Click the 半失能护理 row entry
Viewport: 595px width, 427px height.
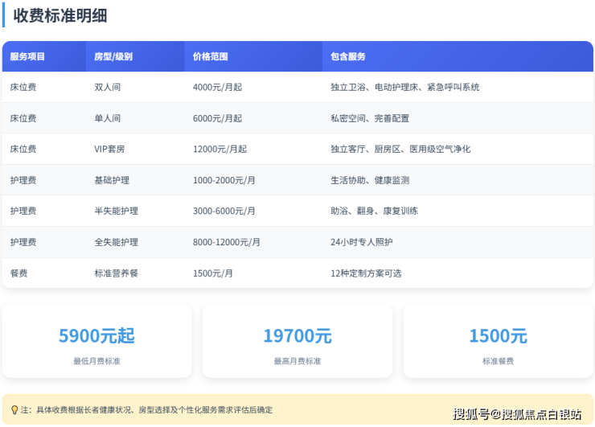tap(116, 211)
